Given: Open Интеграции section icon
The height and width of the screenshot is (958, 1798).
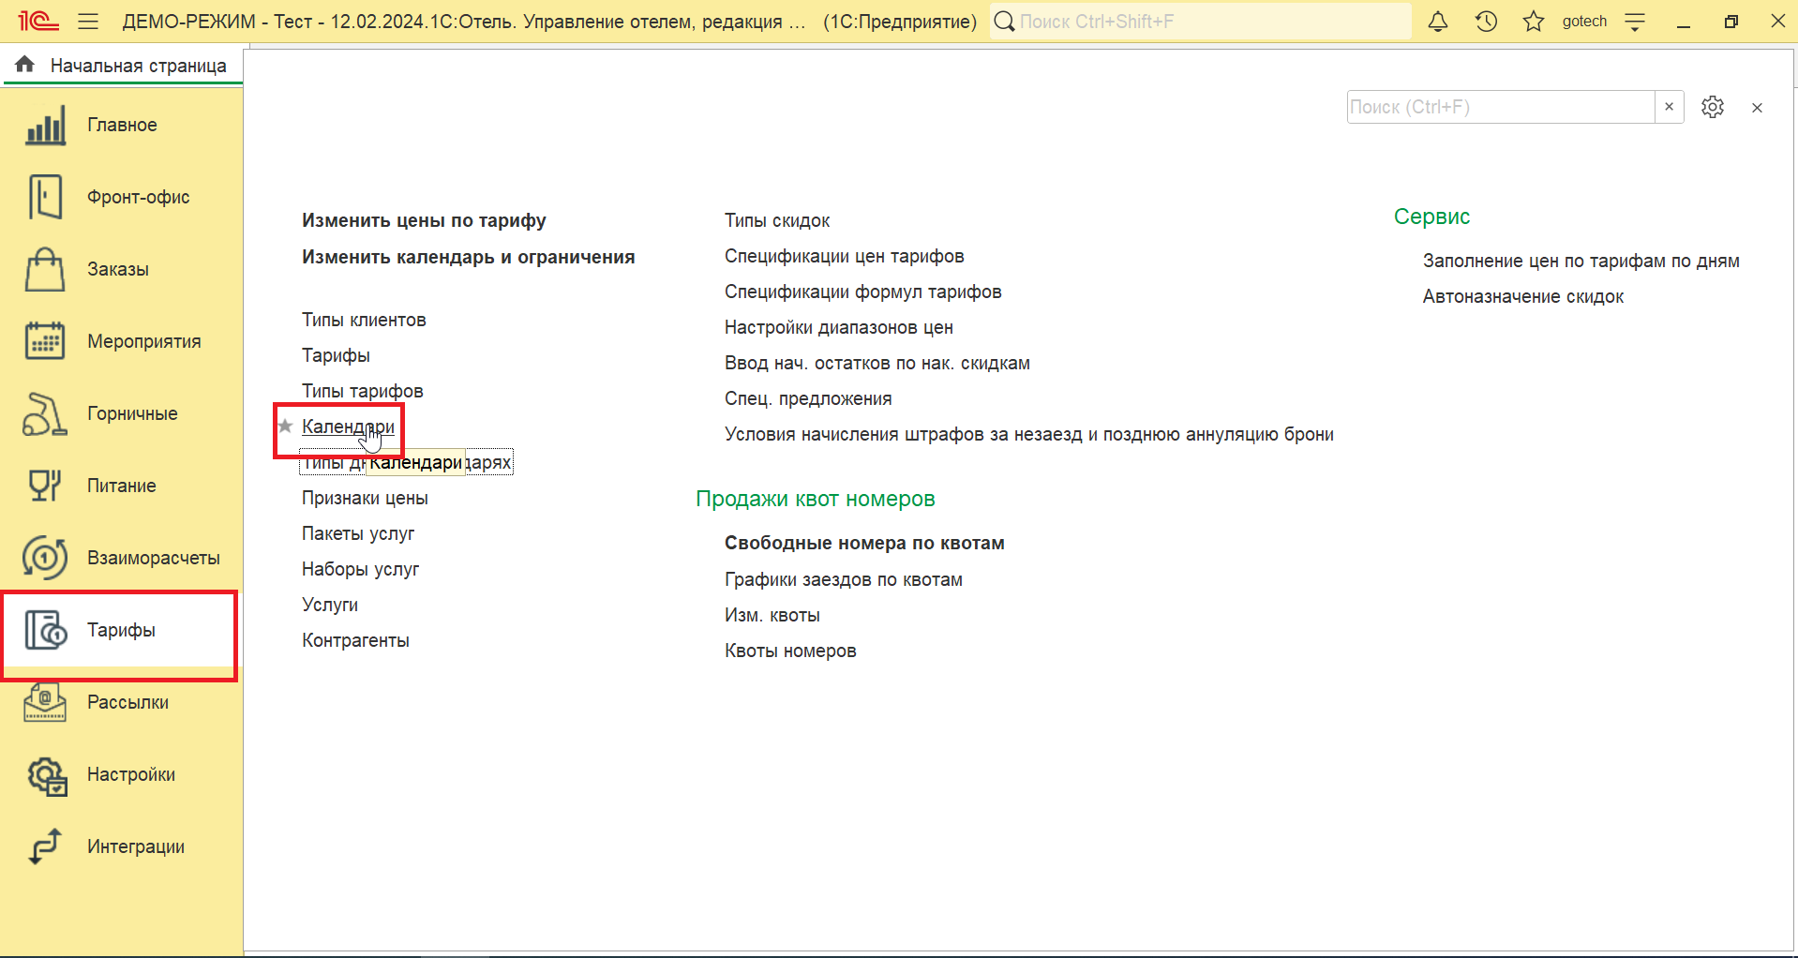Looking at the screenshot, I should point(45,846).
